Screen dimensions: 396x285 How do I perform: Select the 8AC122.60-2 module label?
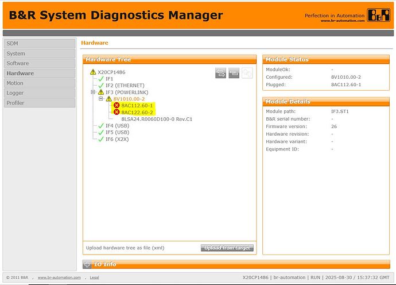pos(137,112)
